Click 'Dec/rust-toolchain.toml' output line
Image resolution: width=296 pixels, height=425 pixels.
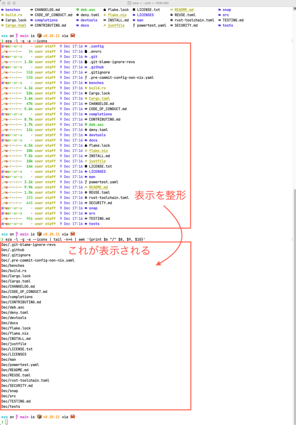pyautogui.click(x=25, y=380)
